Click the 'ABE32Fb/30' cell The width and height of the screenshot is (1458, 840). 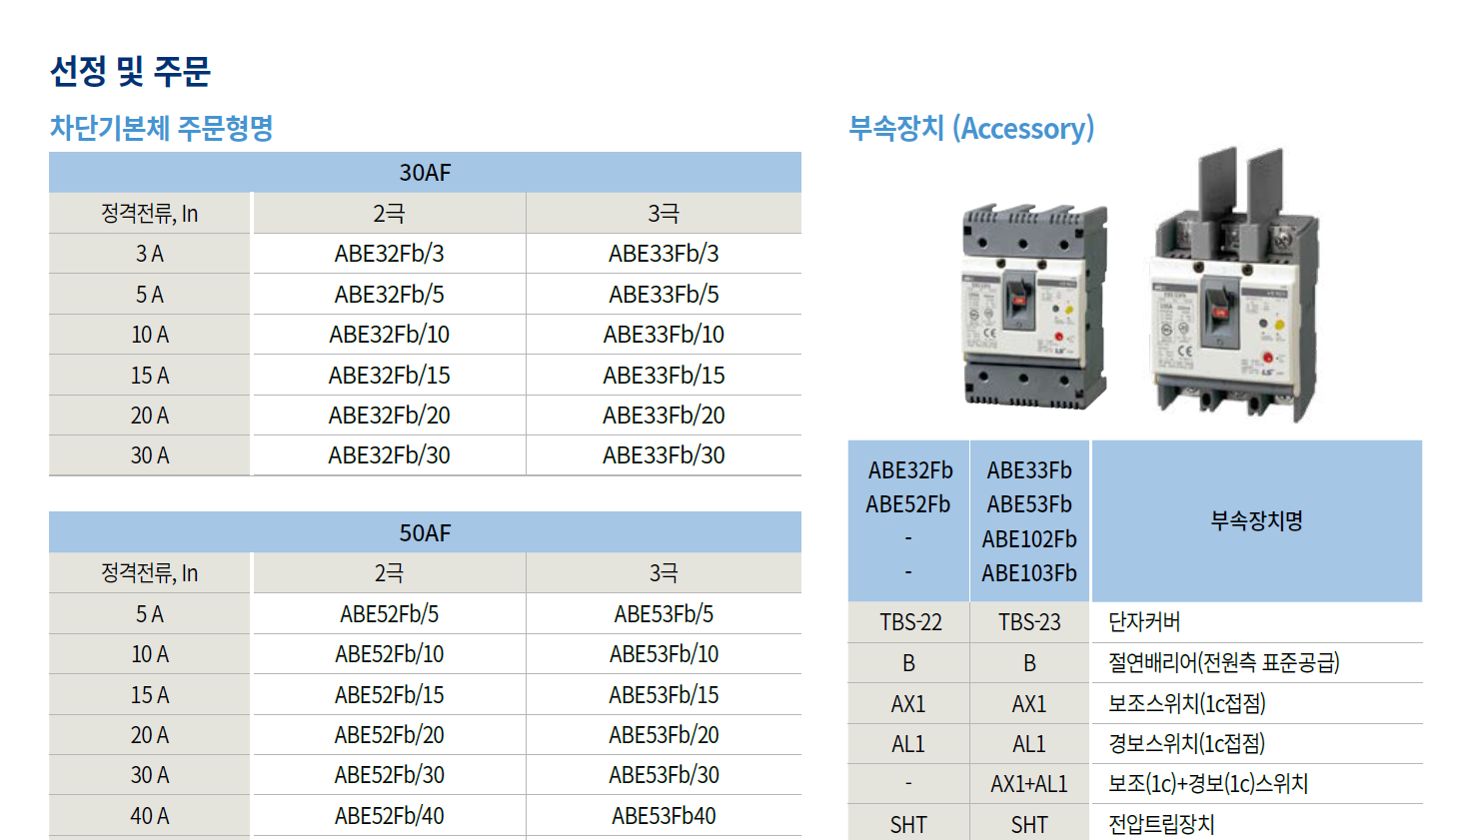[x=390, y=455]
